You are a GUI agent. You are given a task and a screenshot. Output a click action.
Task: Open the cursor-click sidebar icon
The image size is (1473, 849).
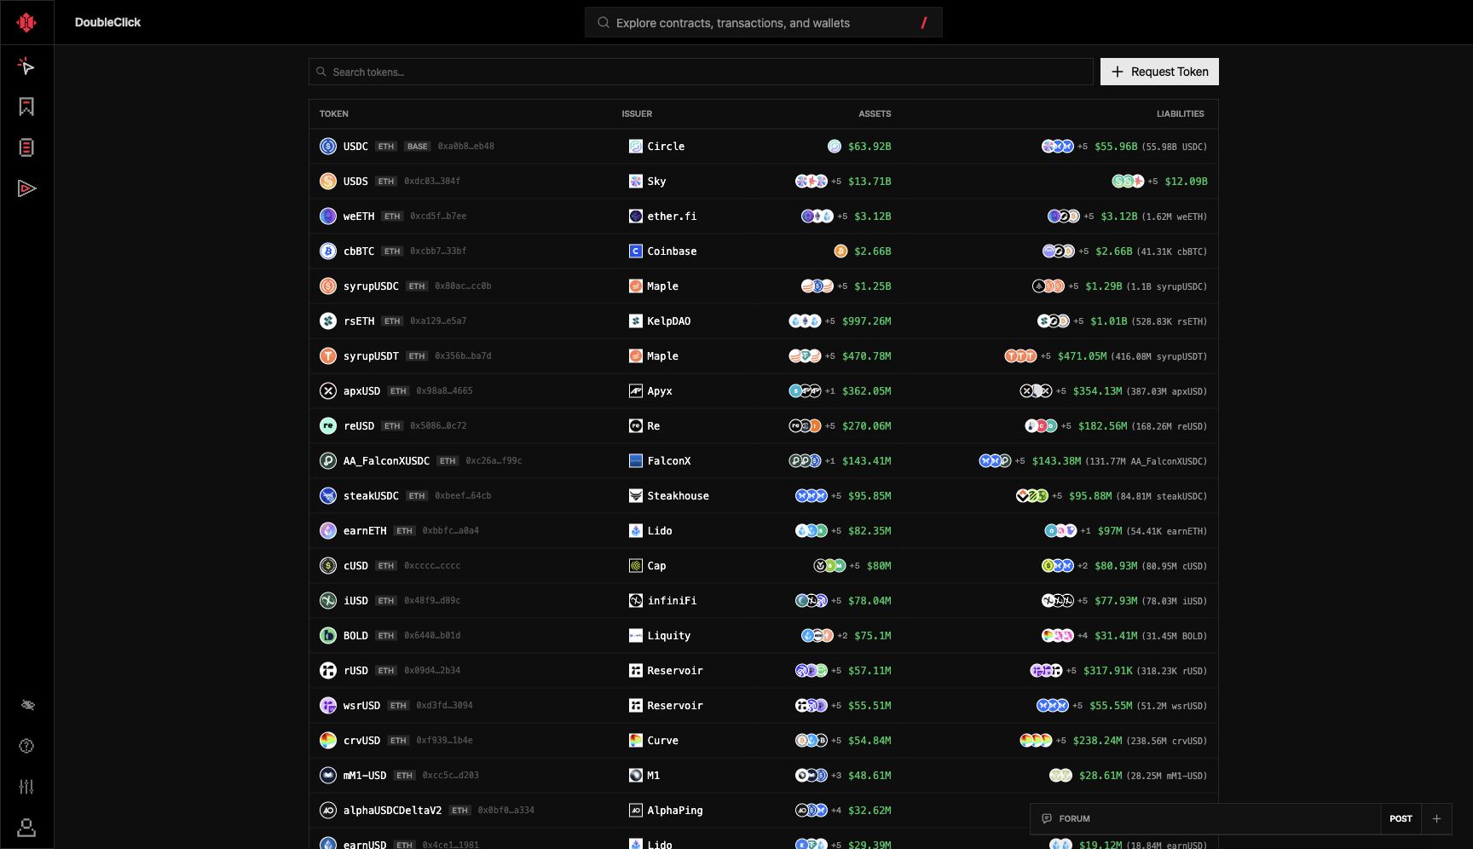(x=26, y=66)
